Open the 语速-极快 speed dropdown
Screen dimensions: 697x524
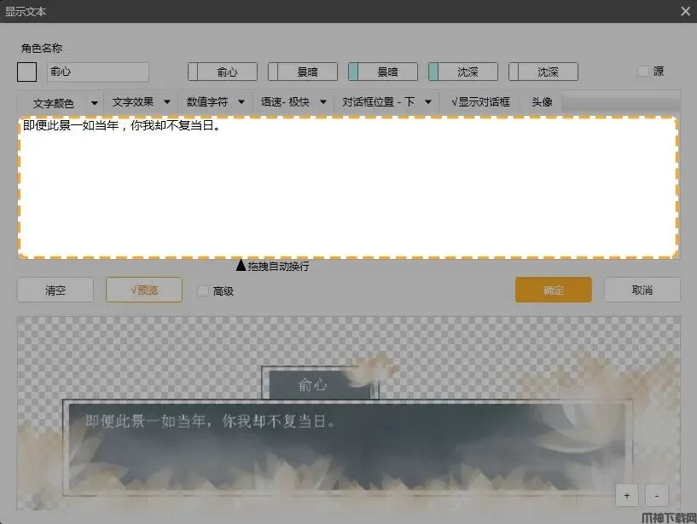tap(293, 102)
